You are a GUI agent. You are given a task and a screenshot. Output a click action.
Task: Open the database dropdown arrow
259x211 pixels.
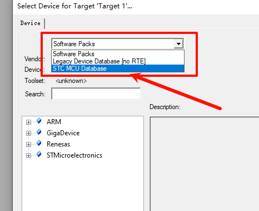[178, 44]
